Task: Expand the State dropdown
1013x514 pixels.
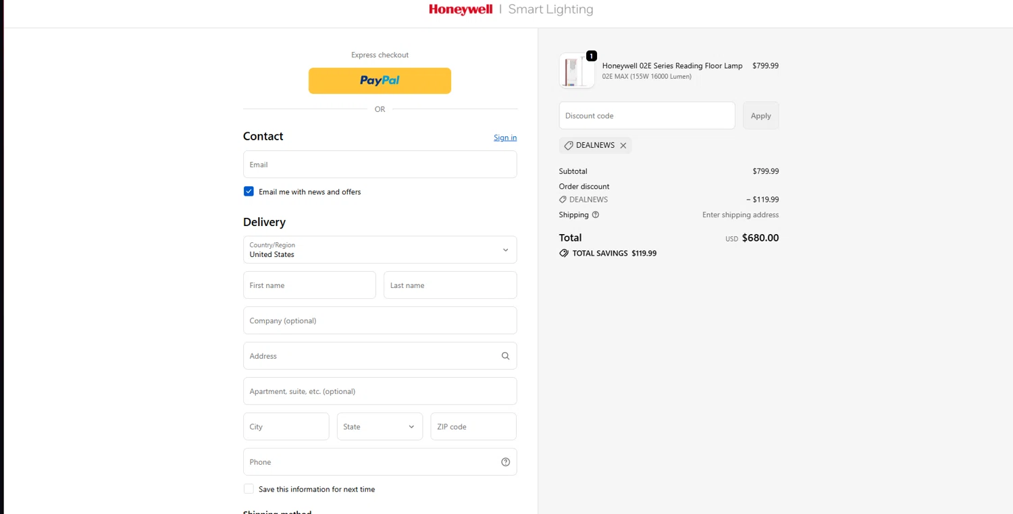Action: 380,426
